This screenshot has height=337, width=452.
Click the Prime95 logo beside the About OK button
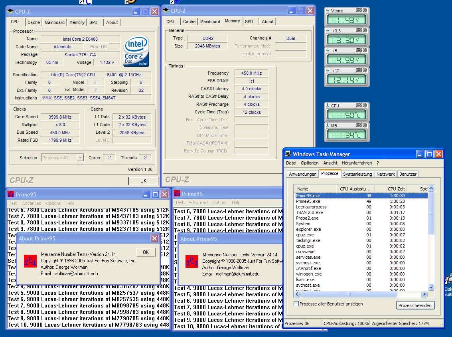[x=30, y=261]
